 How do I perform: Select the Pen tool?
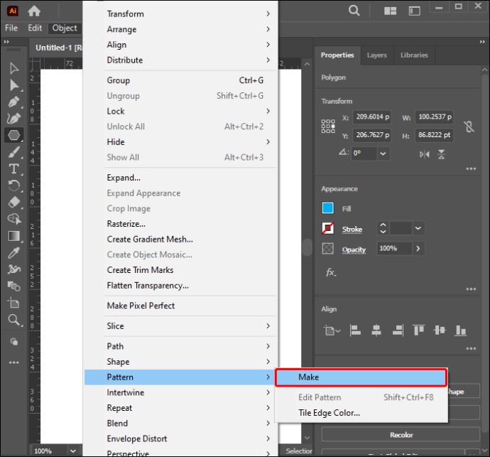tap(13, 102)
